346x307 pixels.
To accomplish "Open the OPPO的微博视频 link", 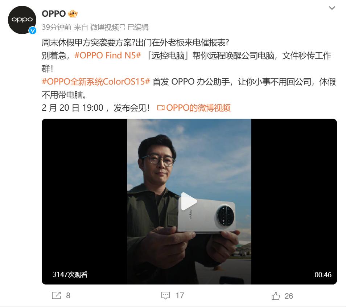I will pos(198,108).
